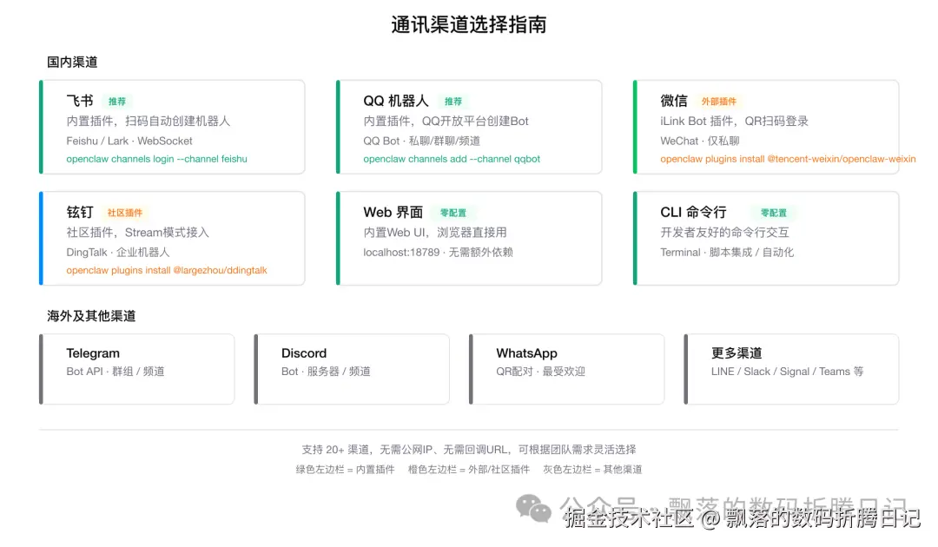
Task: Select text 社区插件，Stream模式接入
Action: (x=137, y=233)
